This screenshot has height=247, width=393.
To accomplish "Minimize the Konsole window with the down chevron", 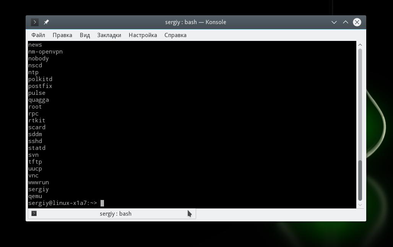I will (334, 22).
